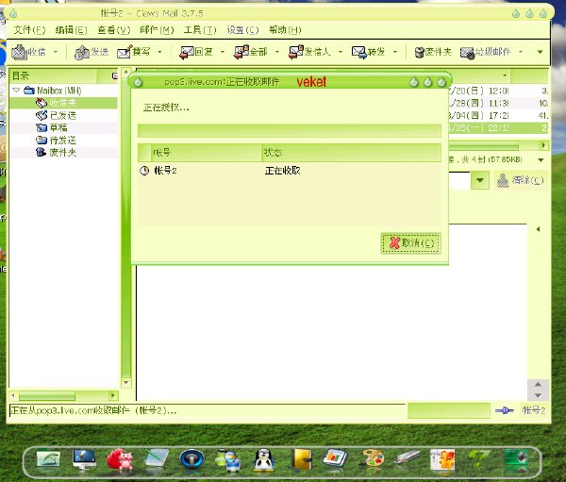Open the green camera icon in the dock
The height and width of the screenshot is (482, 566).
pos(517,459)
